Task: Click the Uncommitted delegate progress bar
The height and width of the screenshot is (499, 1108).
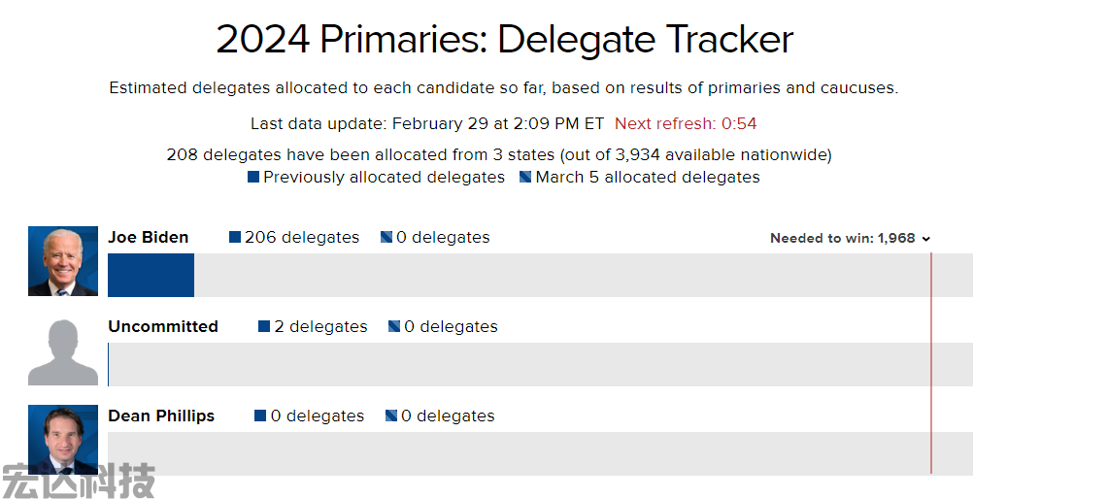Action: pyautogui.click(x=541, y=365)
